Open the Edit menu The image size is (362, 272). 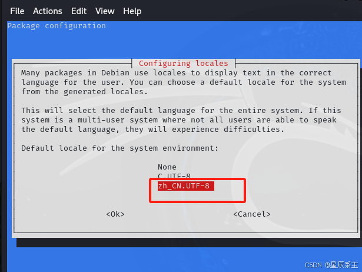(x=79, y=11)
